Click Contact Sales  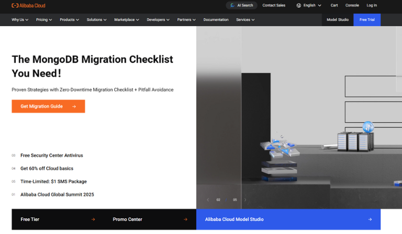pos(274,5)
